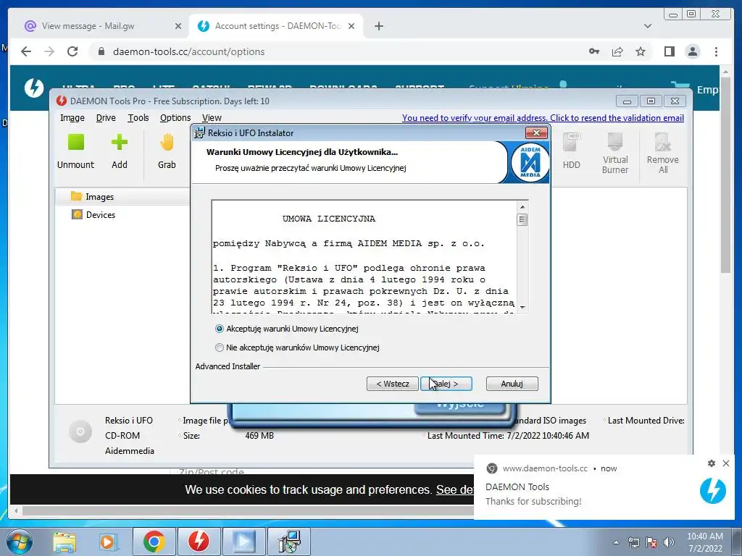
Task: Click the share page icon in Chrome
Action: pos(617,51)
